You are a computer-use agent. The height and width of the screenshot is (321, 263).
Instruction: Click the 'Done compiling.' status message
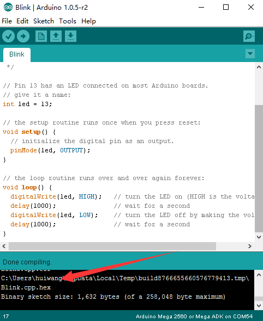(27, 262)
